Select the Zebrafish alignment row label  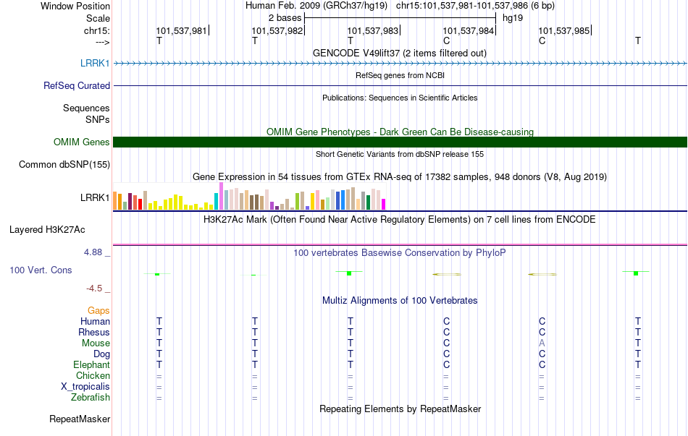(x=91, y=398)
